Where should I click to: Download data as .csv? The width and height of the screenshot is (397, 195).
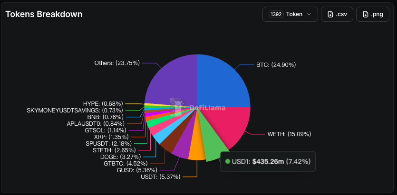(337, 14)
